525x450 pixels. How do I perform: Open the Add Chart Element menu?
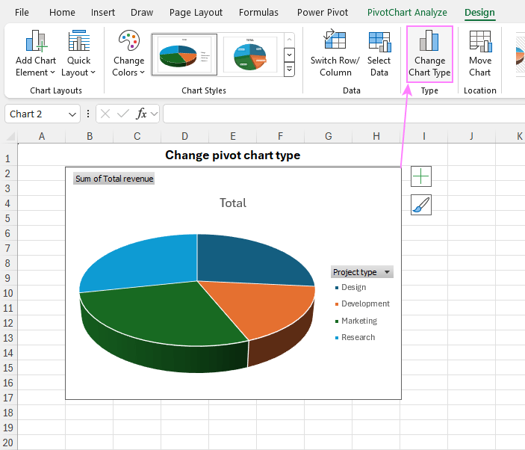click(36, 53)
